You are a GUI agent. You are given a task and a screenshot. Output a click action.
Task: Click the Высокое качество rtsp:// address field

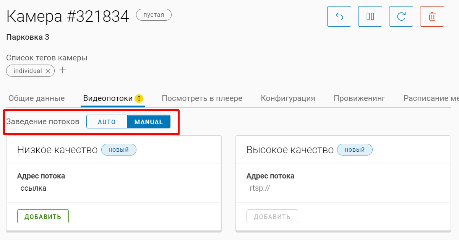(x=343, y=188)
